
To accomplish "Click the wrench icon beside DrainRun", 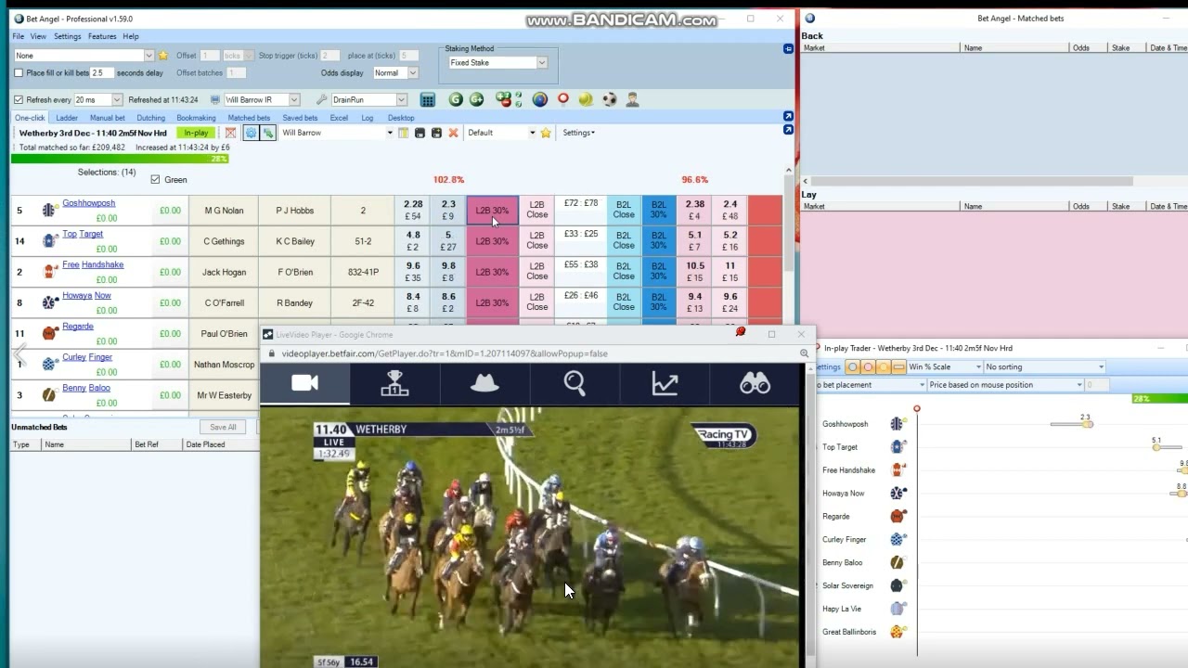I will click(x=322, y=99).
